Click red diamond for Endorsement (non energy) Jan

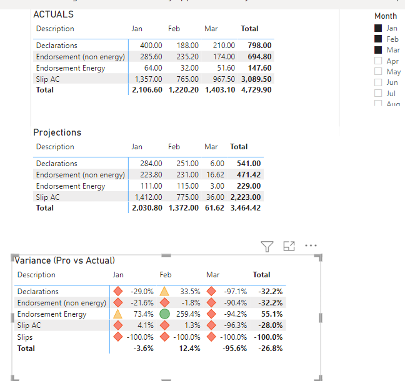pos(118,302)
